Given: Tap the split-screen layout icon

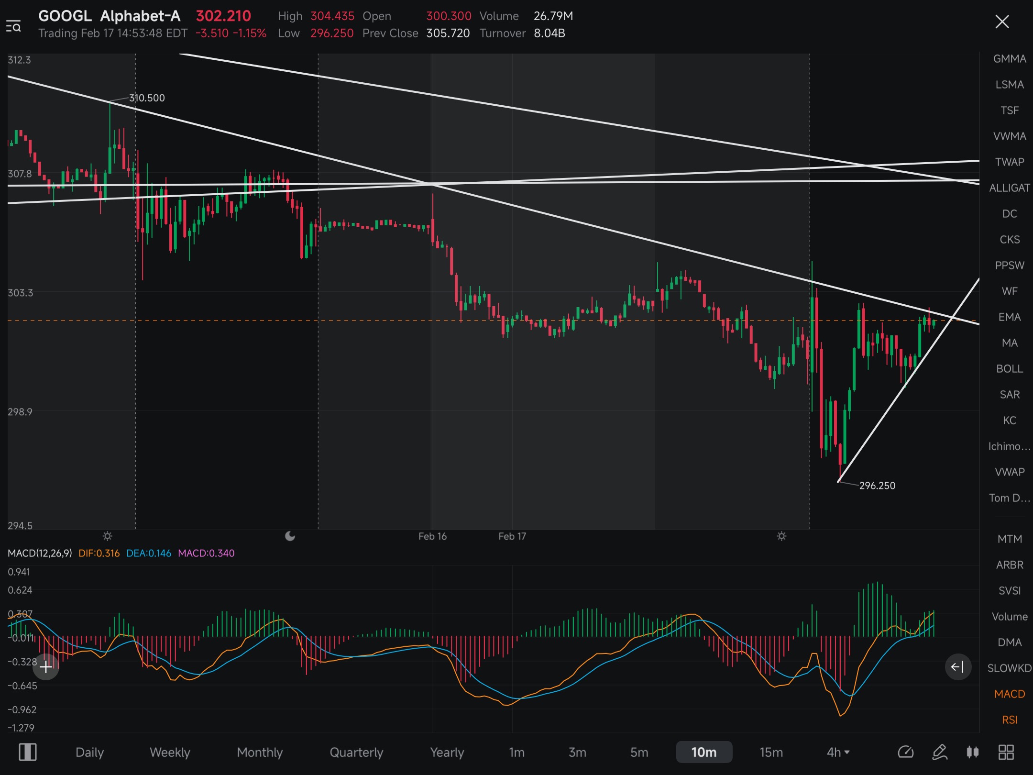Looking at the screenshot, I should pyautogui.click(x=28, y=752).
